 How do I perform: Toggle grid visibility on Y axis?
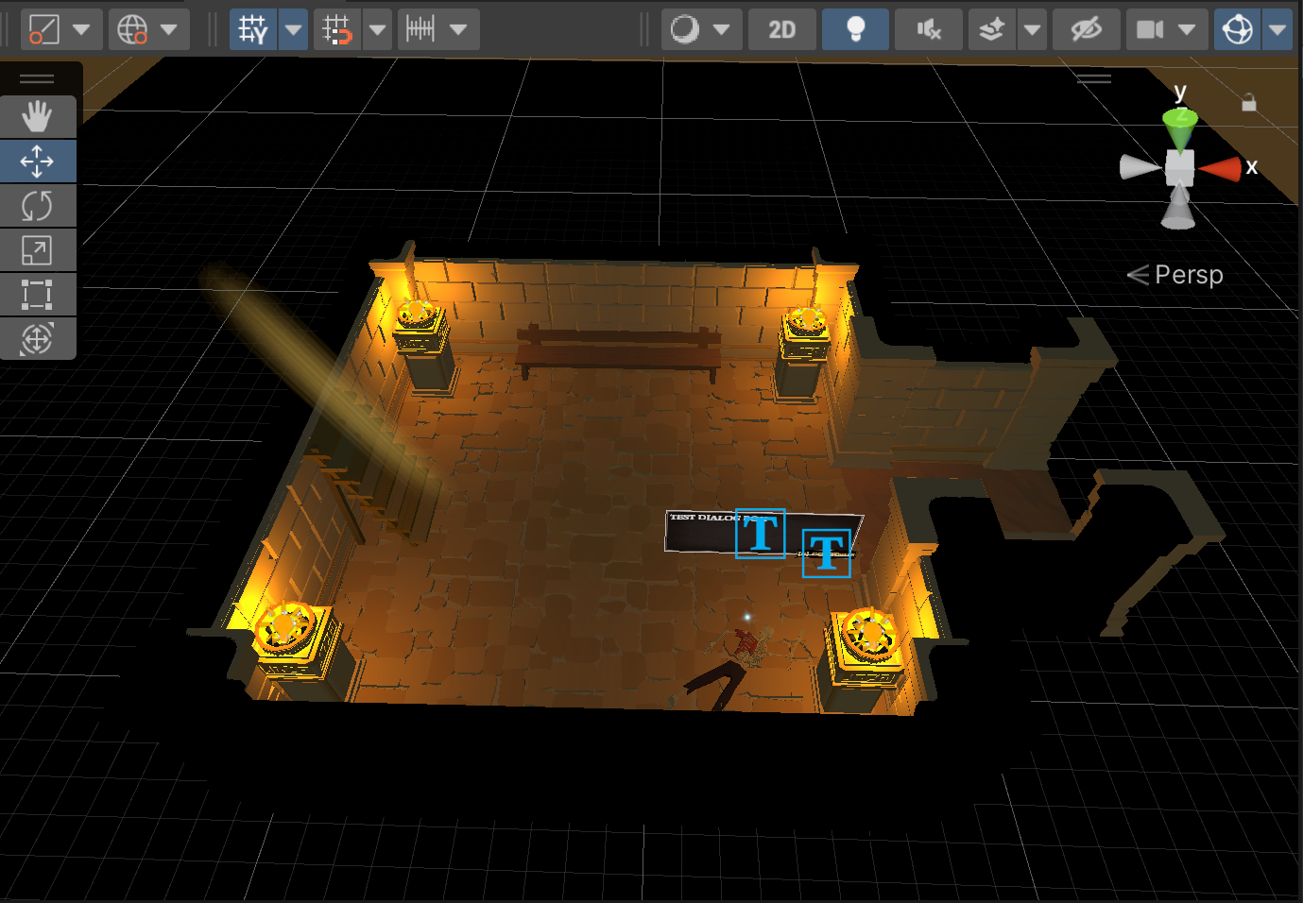click(x=253, y=29)
